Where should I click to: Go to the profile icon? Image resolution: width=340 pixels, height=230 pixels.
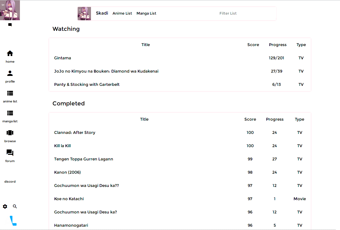(10, 73)
